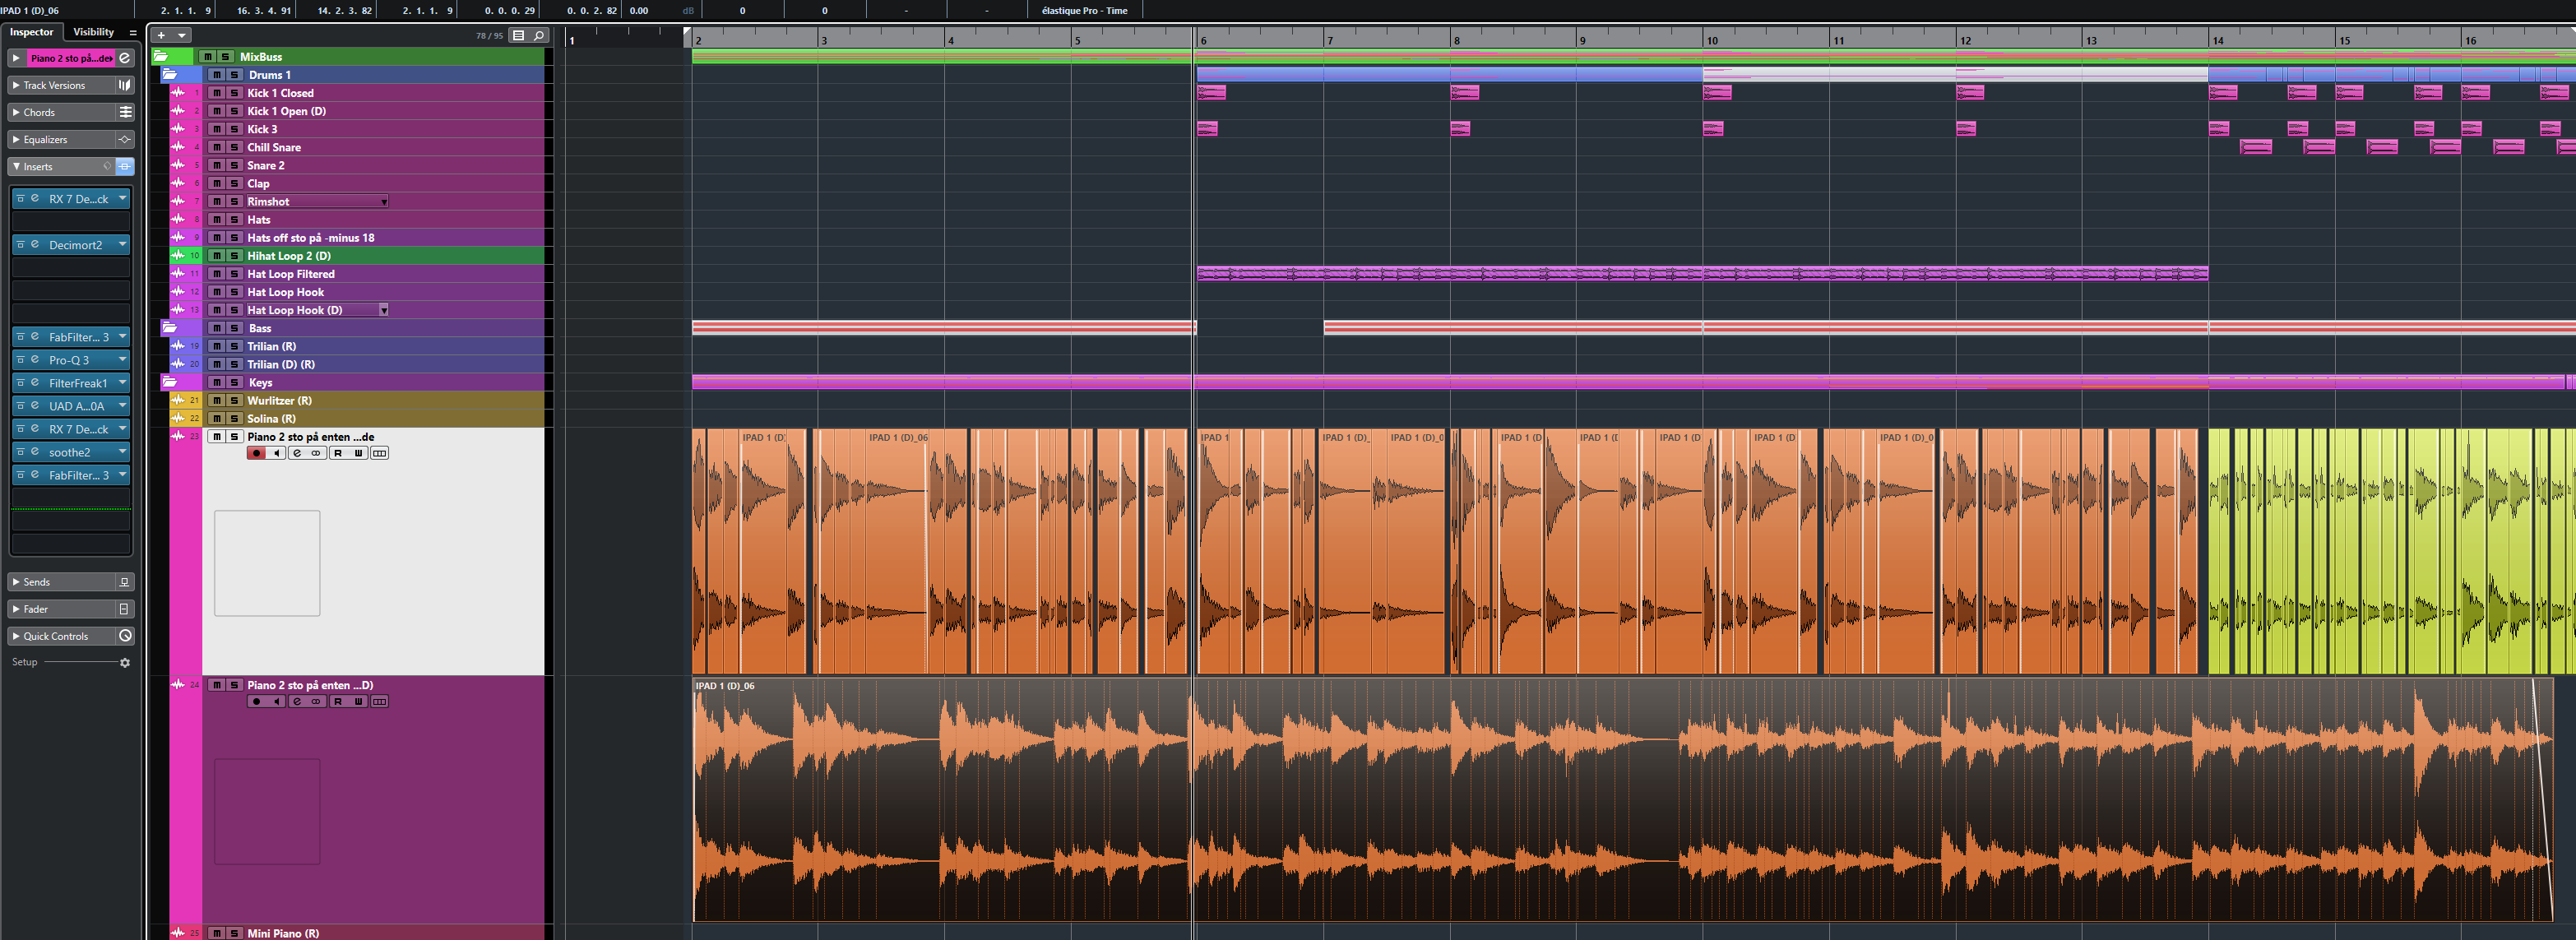The height and width of the screenshot is (940, 2576).
Task: Click the track list search magnifier icon
Action: pyautogui.click(x=539, y=35)
